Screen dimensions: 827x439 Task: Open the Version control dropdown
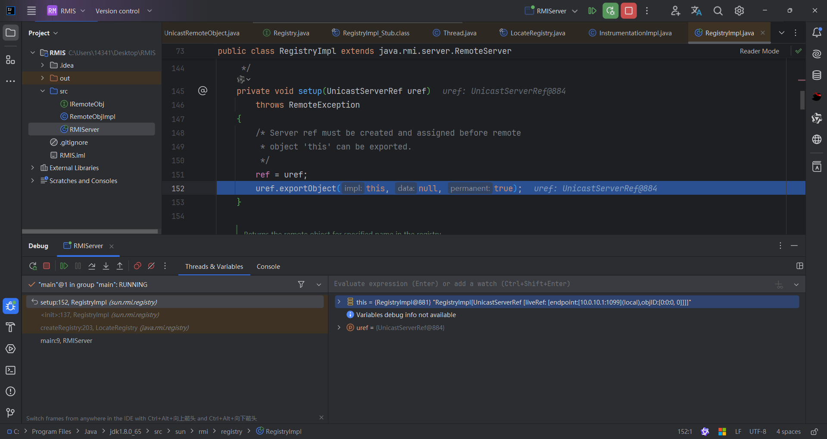click(x=124, y=11)
